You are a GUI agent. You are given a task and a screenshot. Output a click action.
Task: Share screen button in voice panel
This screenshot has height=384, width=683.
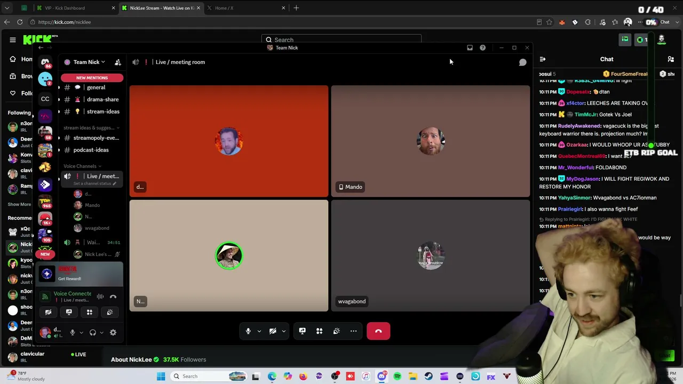pos(69,312)
